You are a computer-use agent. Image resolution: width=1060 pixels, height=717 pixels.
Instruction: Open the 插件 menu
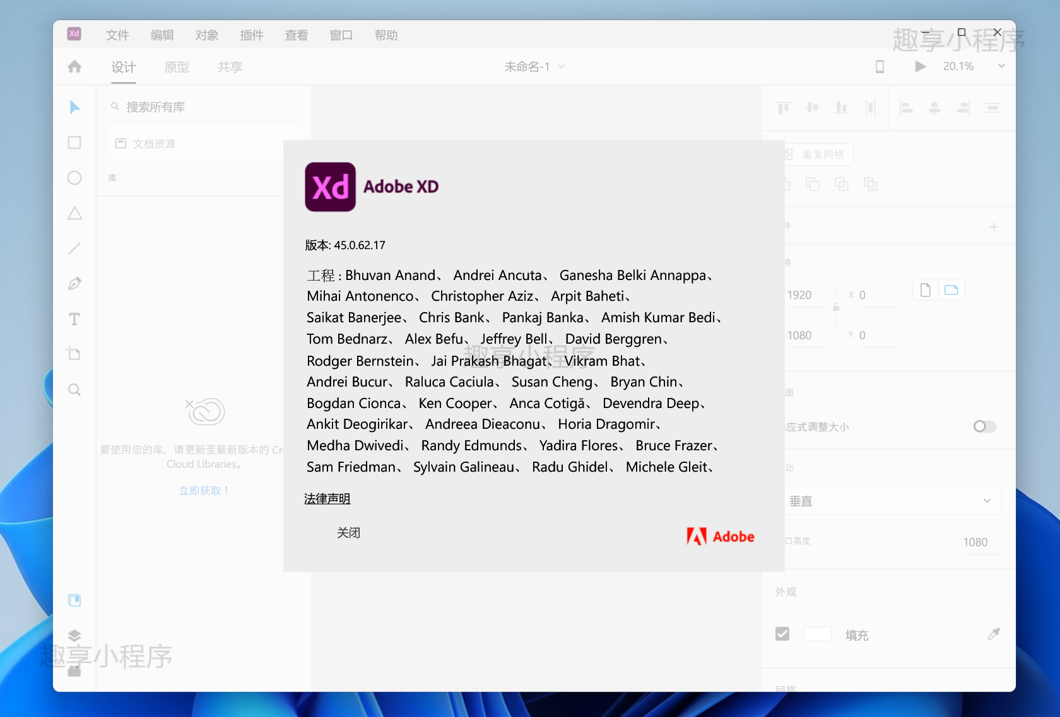252,35
